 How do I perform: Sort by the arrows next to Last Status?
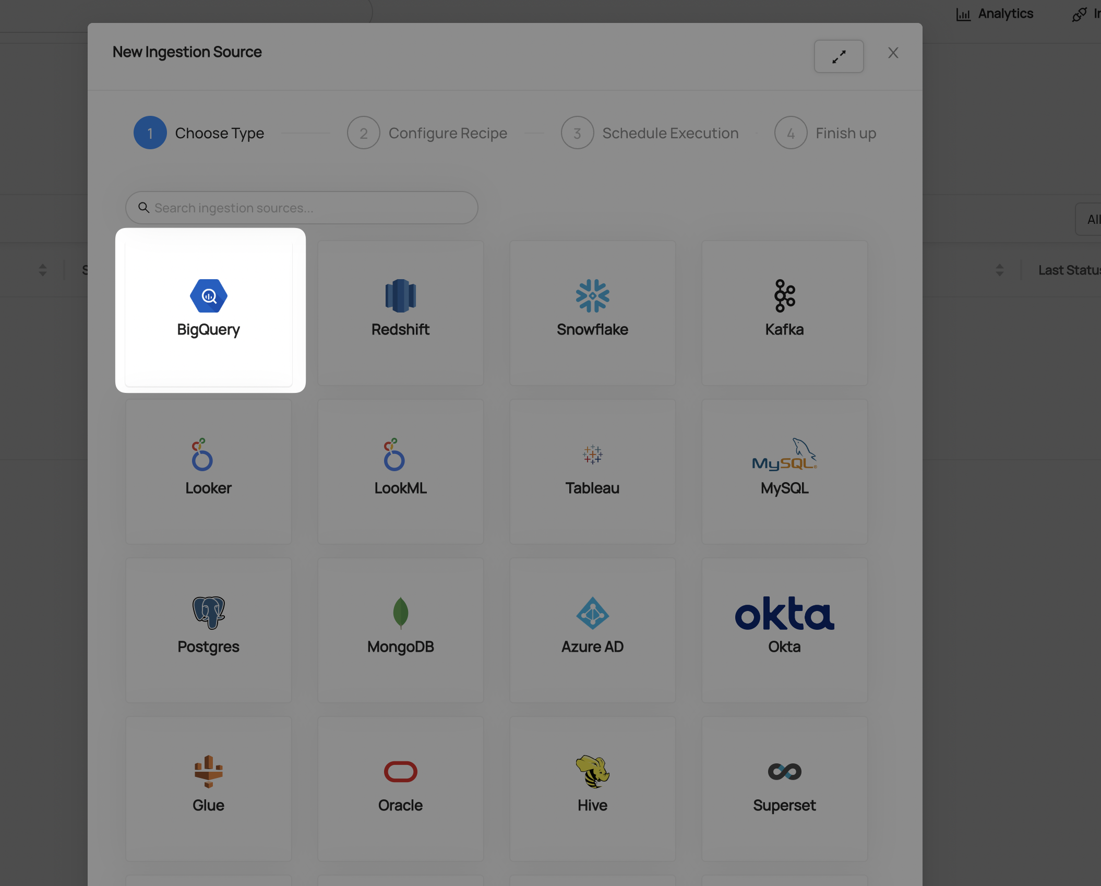coord(999,270)
